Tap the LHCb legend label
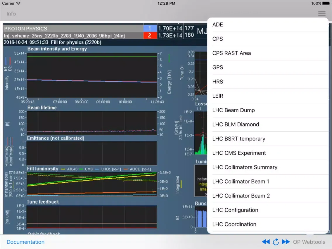 [111, 169]
